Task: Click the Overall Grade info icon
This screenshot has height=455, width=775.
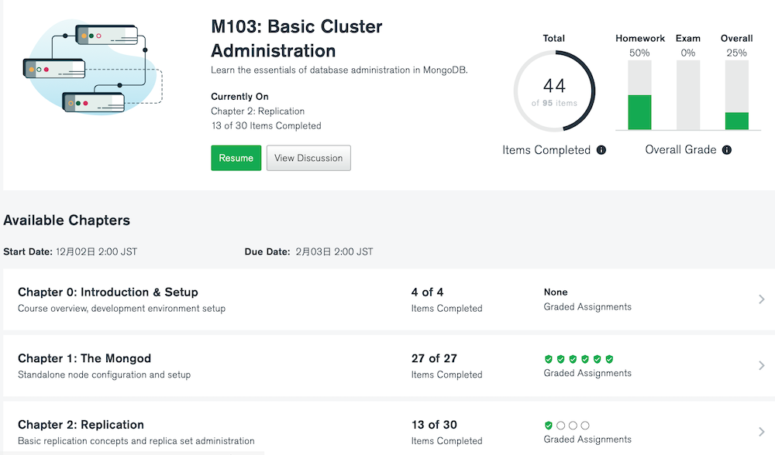Action: click(x=727, y=150)
